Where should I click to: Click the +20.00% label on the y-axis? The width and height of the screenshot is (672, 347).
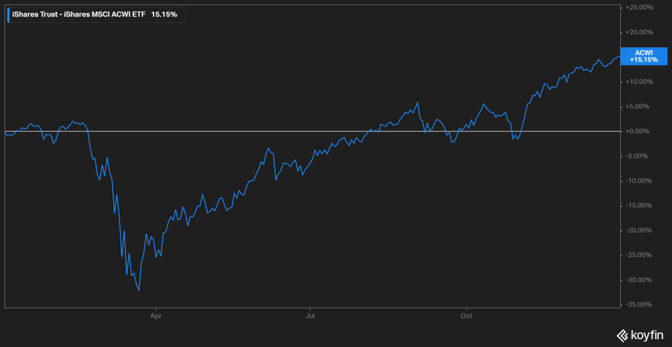pyautogui.click(x=639, y=32)
